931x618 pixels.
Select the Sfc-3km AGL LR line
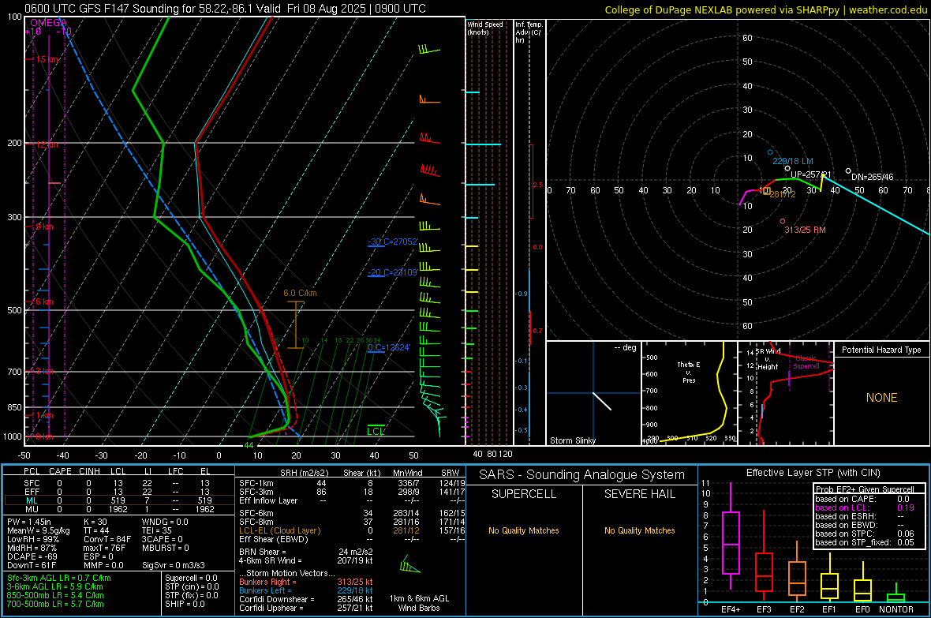coord(59,578)
